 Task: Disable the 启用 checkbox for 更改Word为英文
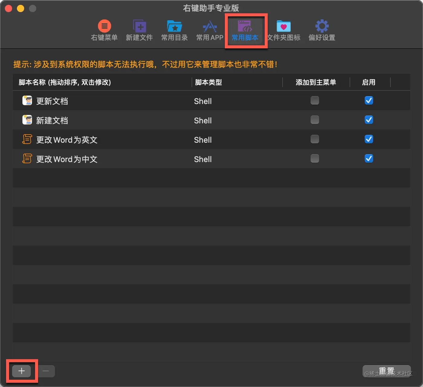[369, 139]
